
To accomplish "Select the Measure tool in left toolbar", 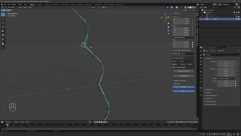I will tap(3, 43).
